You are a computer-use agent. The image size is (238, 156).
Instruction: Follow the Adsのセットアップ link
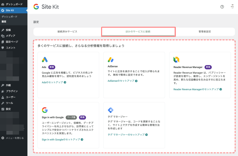[x=54, y=82]
